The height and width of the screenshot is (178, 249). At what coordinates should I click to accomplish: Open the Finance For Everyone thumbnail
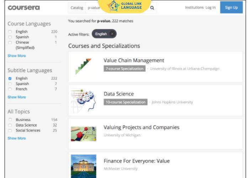point(83,166)
